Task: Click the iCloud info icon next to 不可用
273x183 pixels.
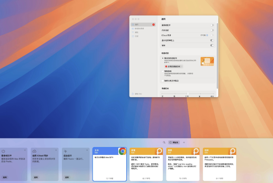Action: tap(207, 35)
